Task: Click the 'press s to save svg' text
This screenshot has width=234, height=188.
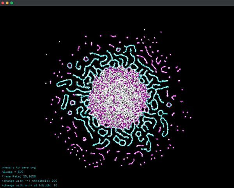Action: (19, 168)
